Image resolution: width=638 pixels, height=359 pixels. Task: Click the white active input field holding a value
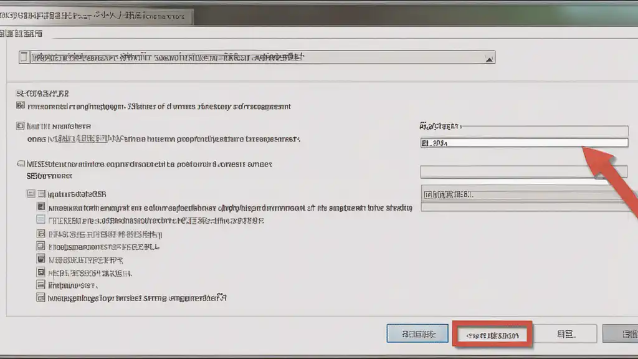(524, 143)
